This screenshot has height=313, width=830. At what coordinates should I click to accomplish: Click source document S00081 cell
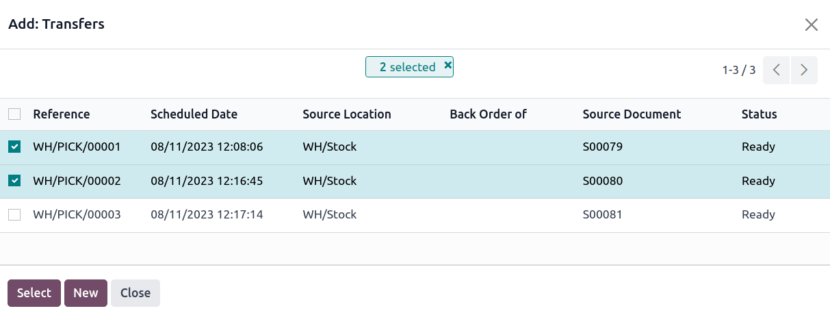click(602, 215)
